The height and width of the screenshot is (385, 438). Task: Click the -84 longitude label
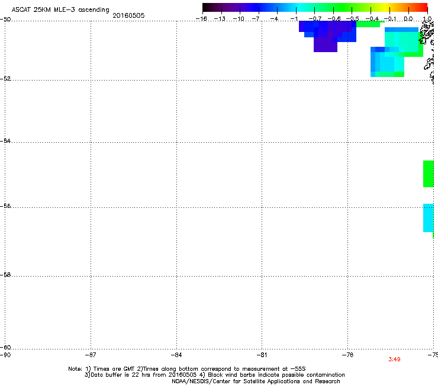[x=176, y=355]
